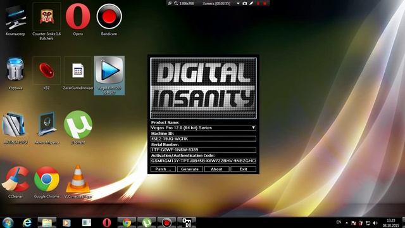This screenshot has height=228, width=405.
Task: Click the taskbar icon right of Media Player
Action: pyautogui.click(x=86, y=222)
